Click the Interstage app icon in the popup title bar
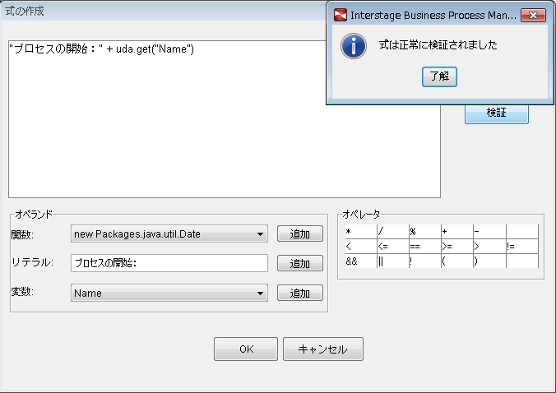Image resolution: width=556 pixels, height=393 pixels. coord(340,16)
